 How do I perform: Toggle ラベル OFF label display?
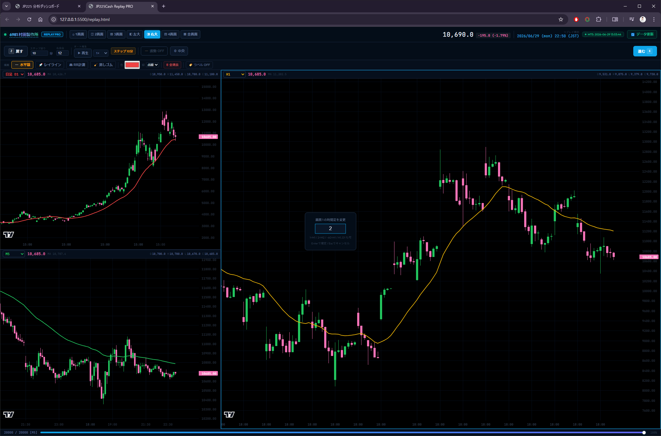coord(199,65)
